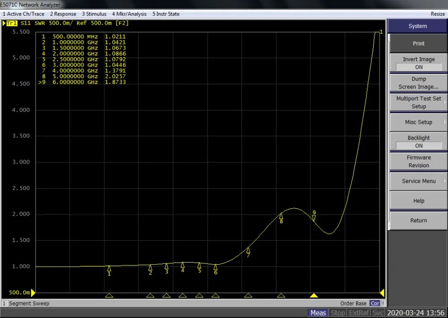This screenshot has height=318, width=448.
Task: Click the bottom-axis triangle for marker 7
Action: pyautogui.click(x=248, y=296)
